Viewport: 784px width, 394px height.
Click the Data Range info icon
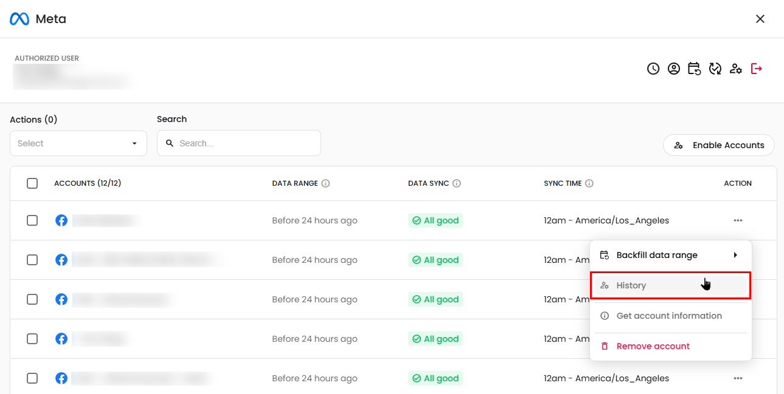pos(325,183)
